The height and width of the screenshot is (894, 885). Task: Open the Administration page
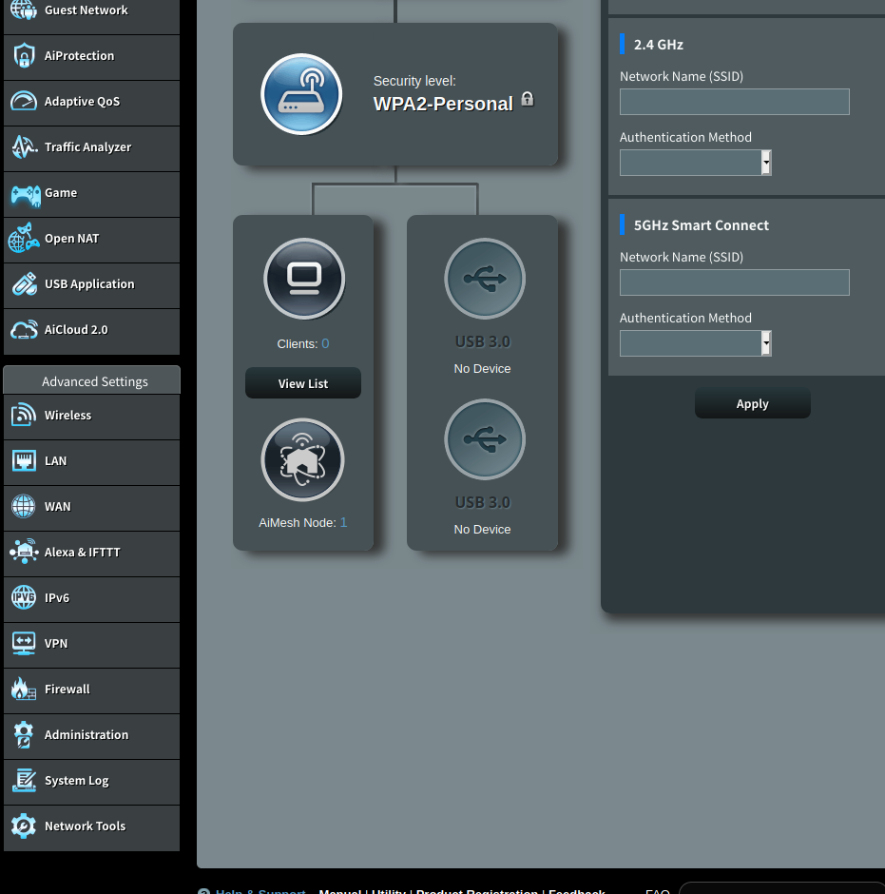(91, 735)
